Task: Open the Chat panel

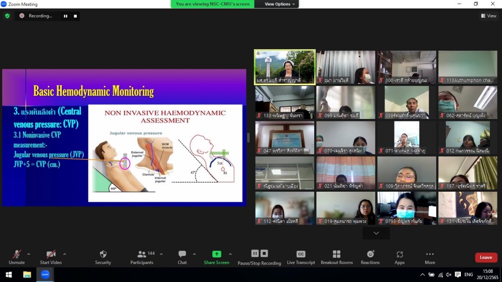Action: [182, 256]
